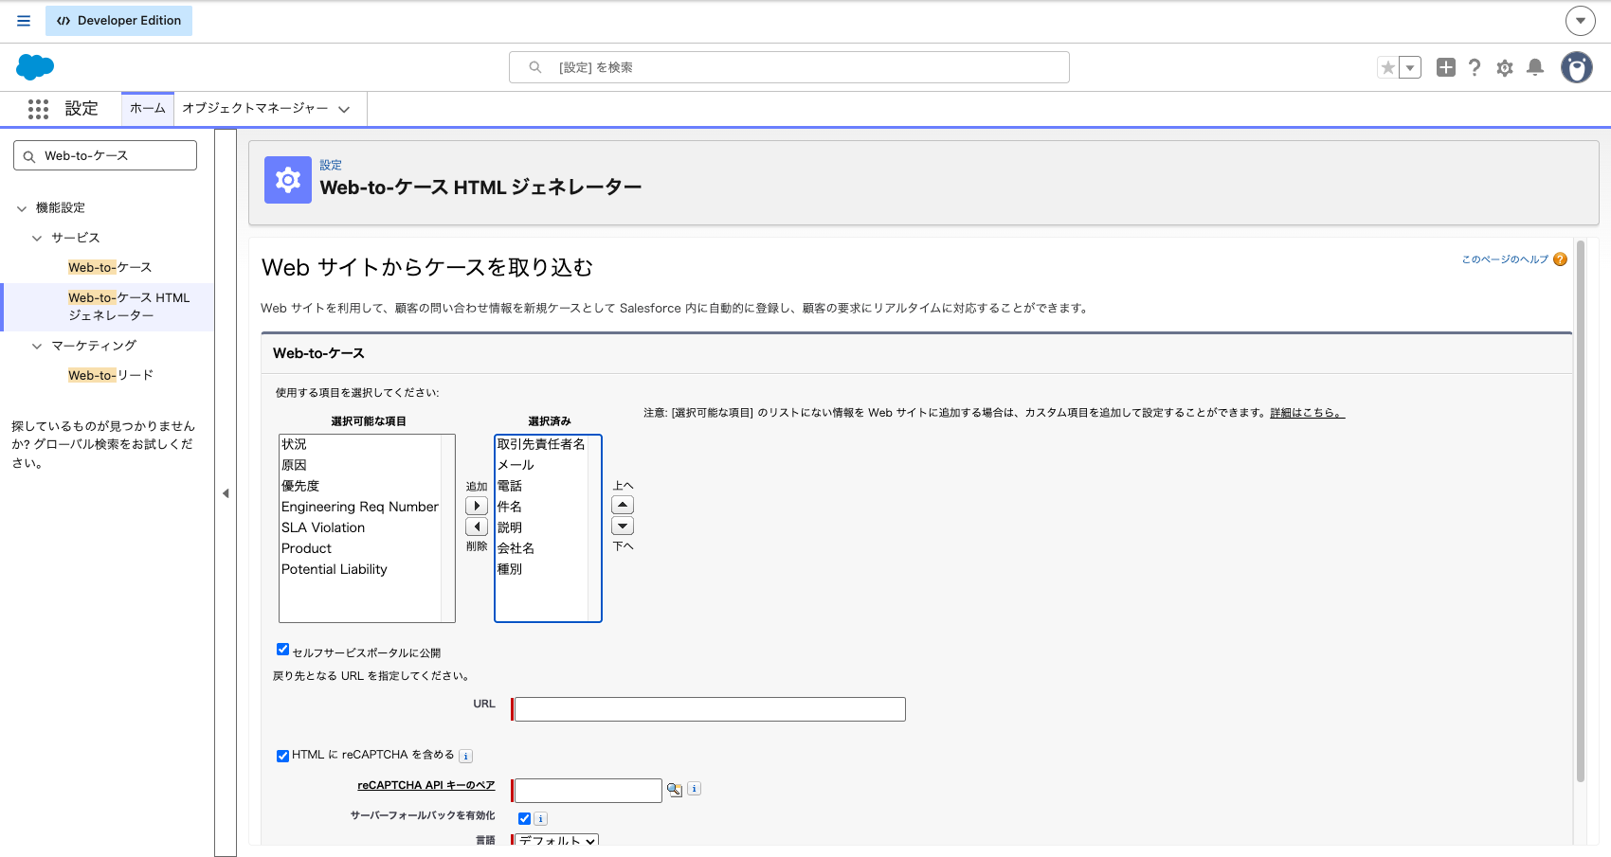The image size is (1611, 857).
Task: Open Web-to-ケース in sidebar
Action: coord(110,268)
